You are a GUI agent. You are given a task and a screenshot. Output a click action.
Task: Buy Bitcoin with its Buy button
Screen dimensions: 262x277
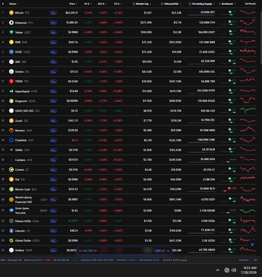point(53,13)
